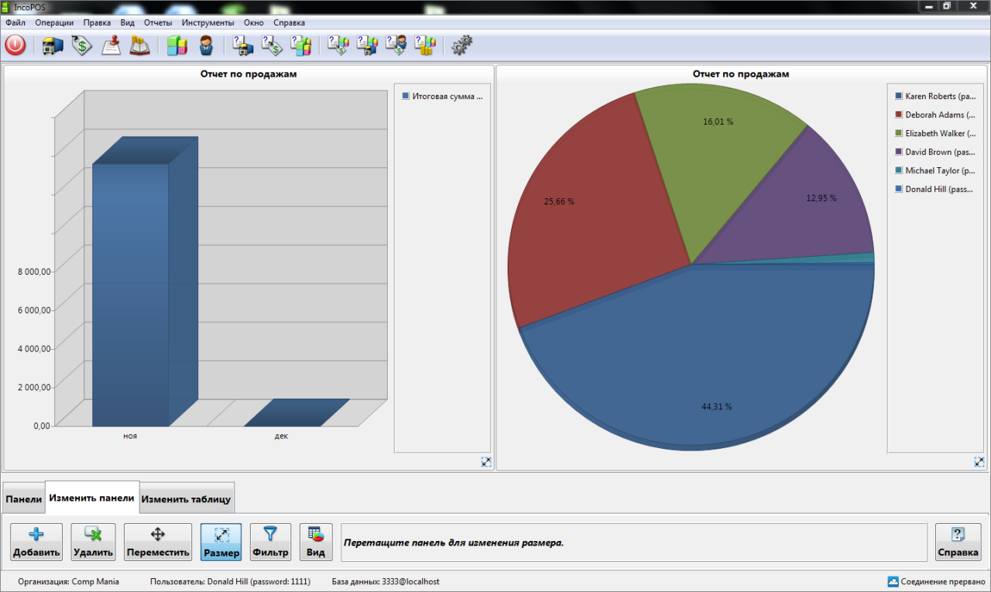The width and height of the screenshot is (991, 592).
Task: Open the book with coins icon
Action: [139, 46]
